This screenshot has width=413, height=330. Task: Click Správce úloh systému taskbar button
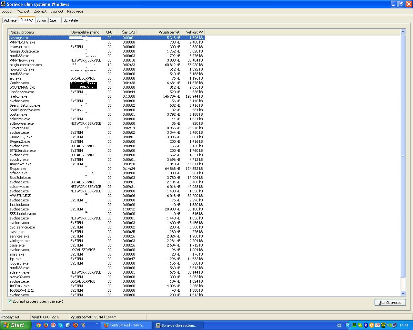[x=178, y=325]
